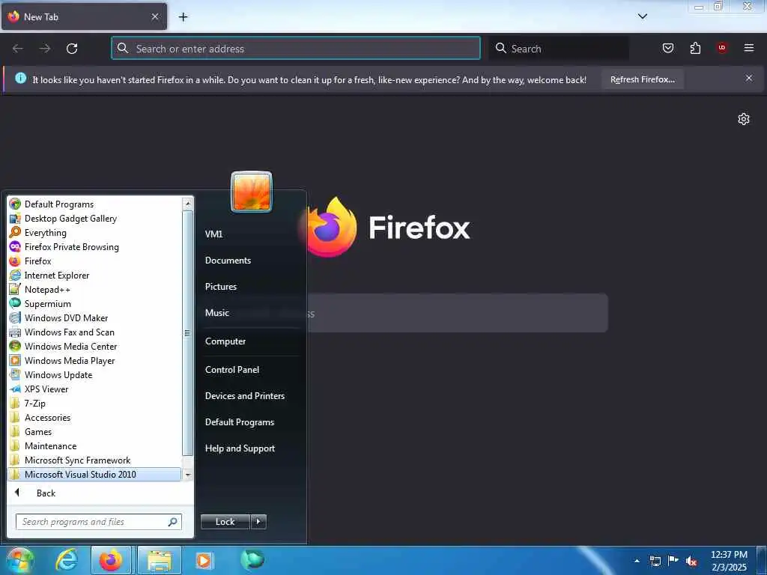Click the forward navigation arrow in Firefox

coord(45,49)
